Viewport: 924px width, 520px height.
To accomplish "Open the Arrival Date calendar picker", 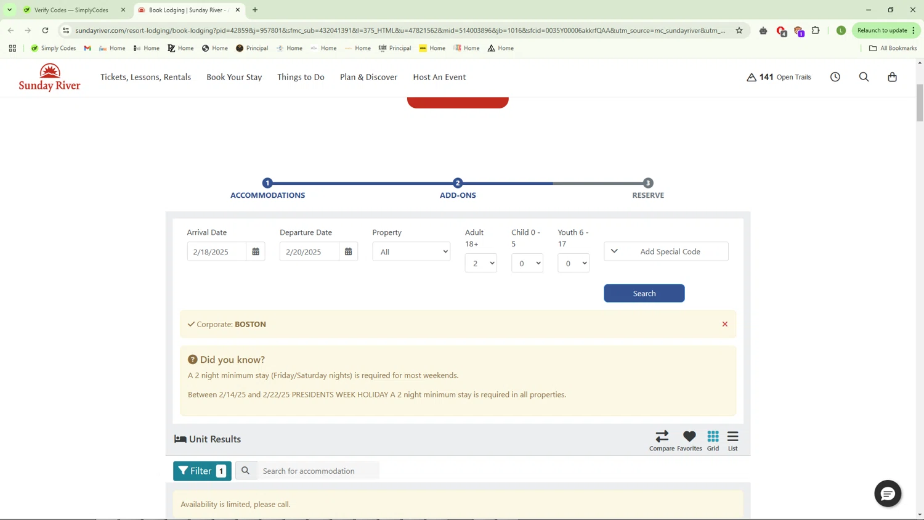I will pyautogui.click(x=256, y=251).
